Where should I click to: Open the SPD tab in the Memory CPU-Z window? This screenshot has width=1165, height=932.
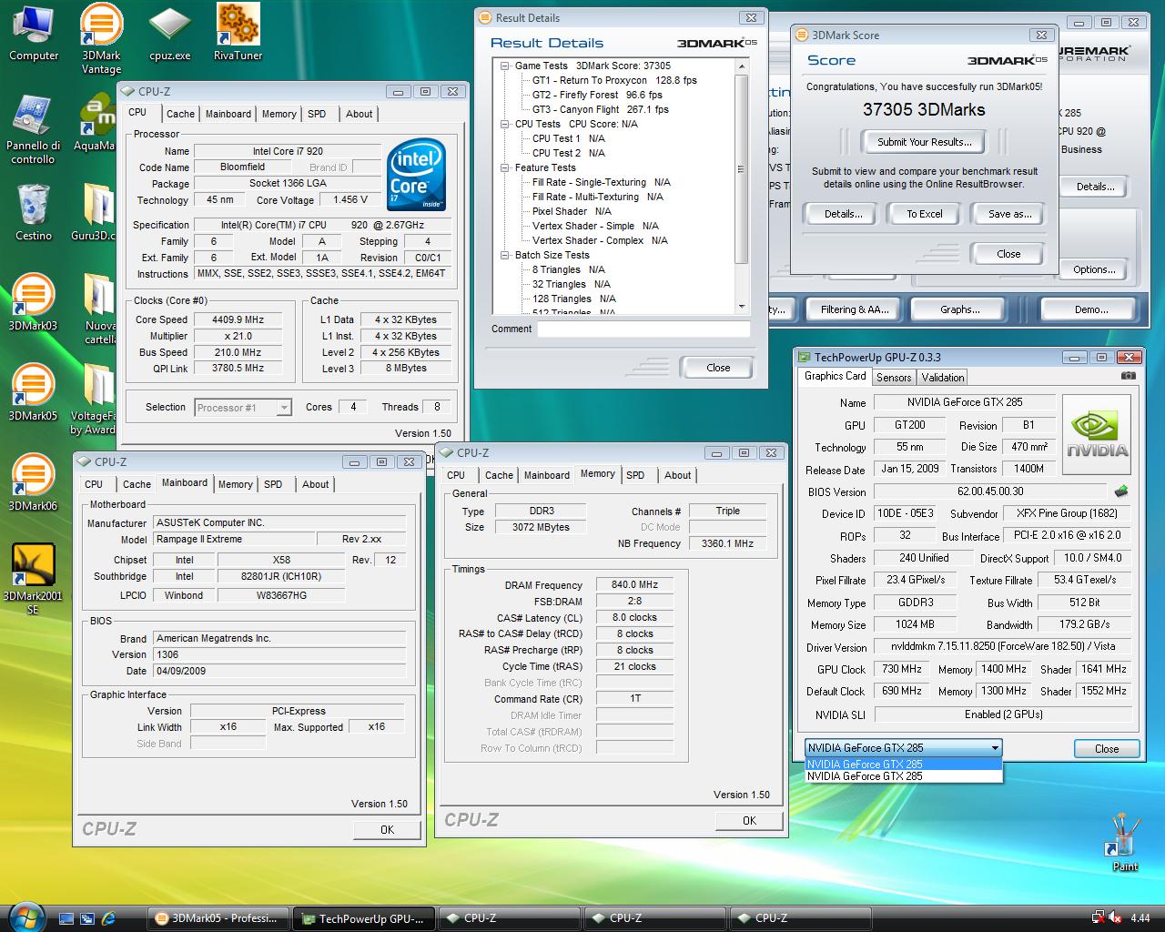click(x=635, y=475)
